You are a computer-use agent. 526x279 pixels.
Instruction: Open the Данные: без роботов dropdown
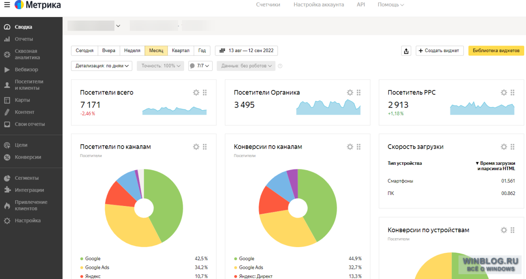pos(246,66)
